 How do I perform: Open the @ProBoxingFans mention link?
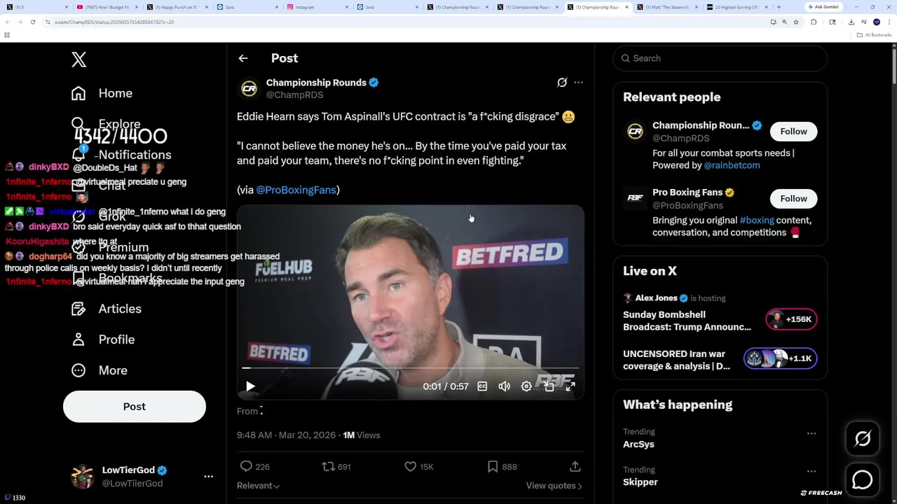point(296,190)
